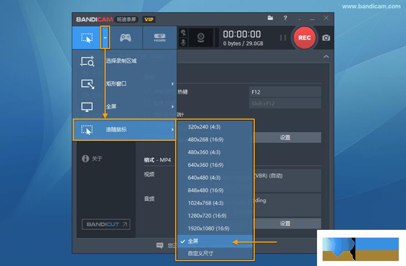Select 640x480 (4:3) size
Viewport: 406px width, 266px height.
click(215, 178)
